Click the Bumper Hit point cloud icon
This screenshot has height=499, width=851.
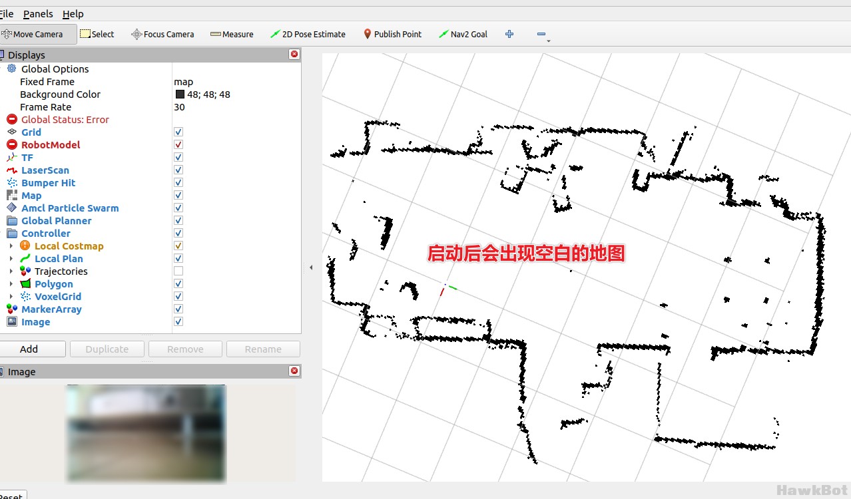click(11, 182)
